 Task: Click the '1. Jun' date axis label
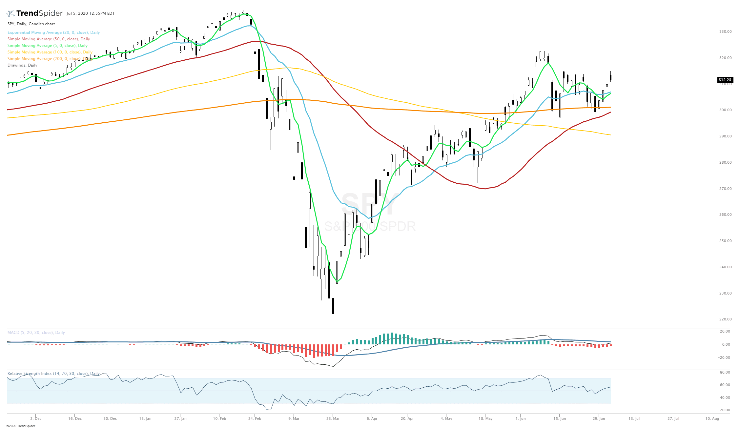click(x=521, y=419)
